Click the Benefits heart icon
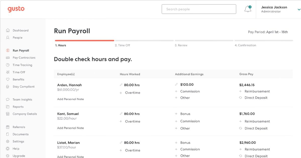 [8, 80]
